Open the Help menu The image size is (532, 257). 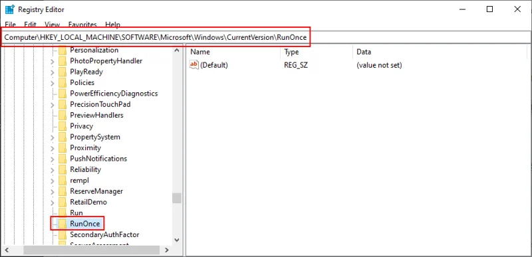[112, 25]
